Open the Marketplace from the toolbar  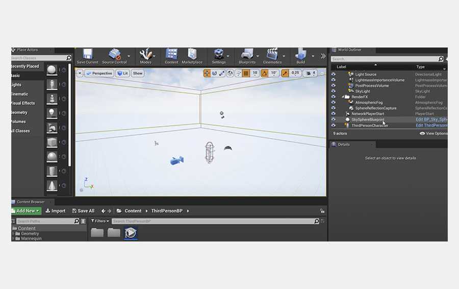192,55
